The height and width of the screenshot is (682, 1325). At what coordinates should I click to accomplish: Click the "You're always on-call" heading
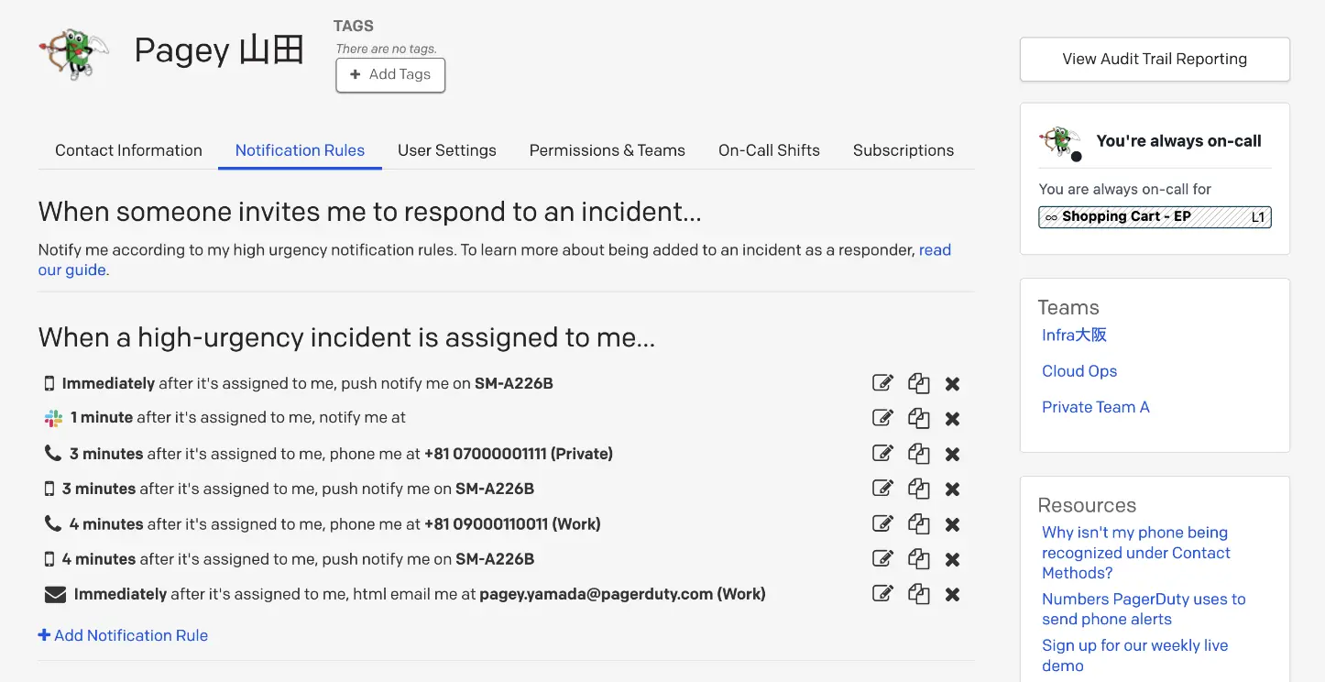coord(1178,141)
